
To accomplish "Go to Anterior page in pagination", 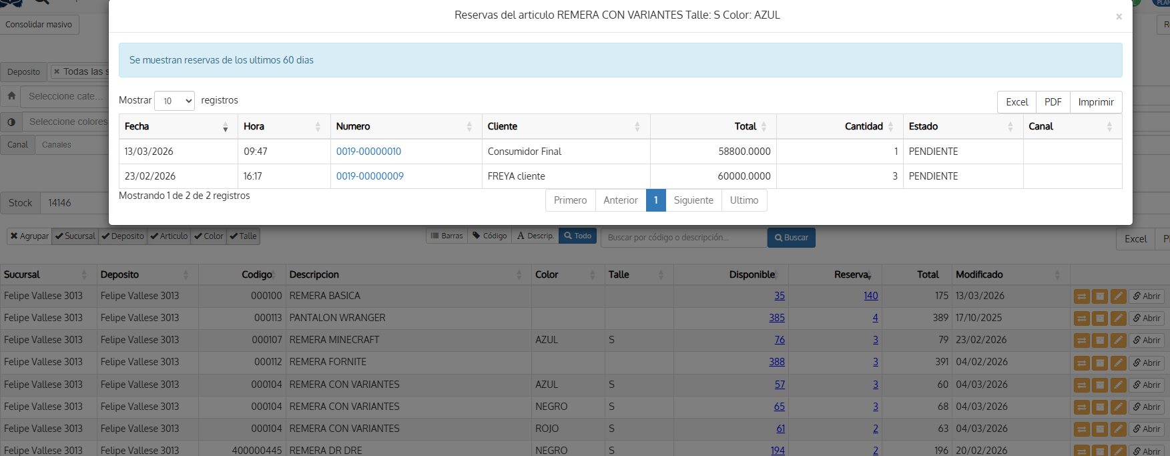I will point(621,200).
